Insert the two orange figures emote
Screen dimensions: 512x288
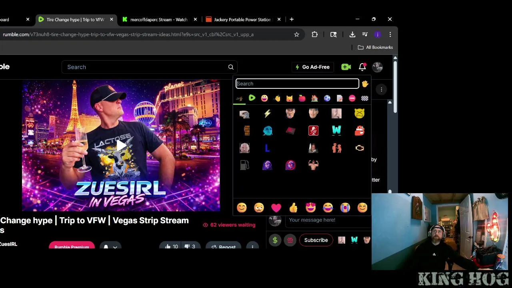pyautogui.click(x=336, y=148)
